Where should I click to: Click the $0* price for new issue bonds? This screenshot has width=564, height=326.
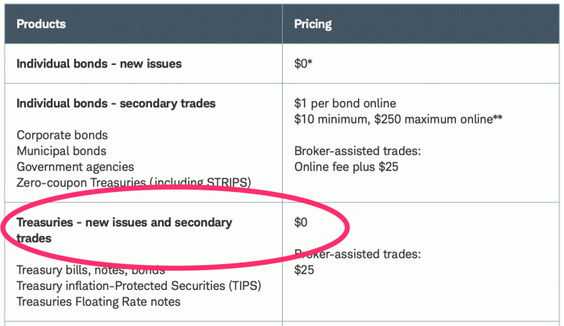(304, 63)
